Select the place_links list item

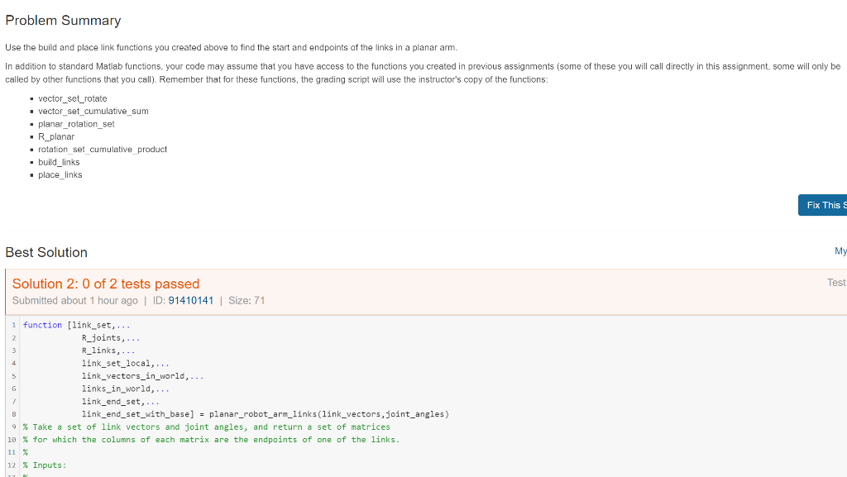59,174
